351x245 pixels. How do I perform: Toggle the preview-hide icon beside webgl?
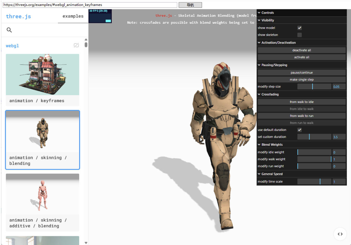click(76, 45)
